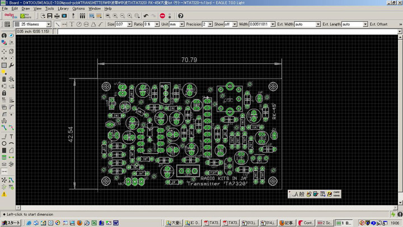This screenshot has width=403, height=227.
Task: Click the Print icon in toolbar
Action: click(57, 16)
